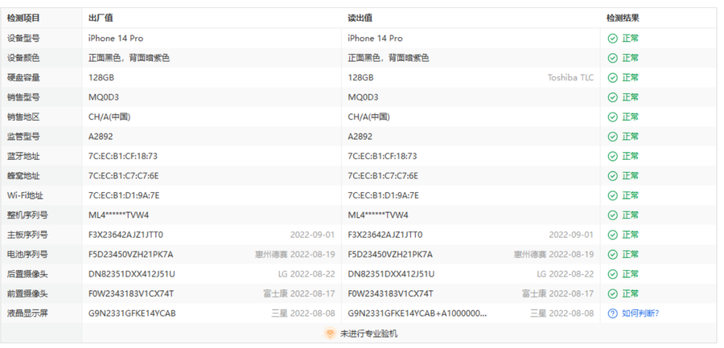The width and height of the screenshot is (724, 348).
Task: Click factory column LG 2022-08-22 note
Action: (306, 274)
